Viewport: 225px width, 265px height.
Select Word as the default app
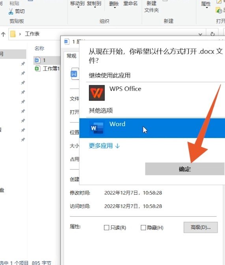152,128
